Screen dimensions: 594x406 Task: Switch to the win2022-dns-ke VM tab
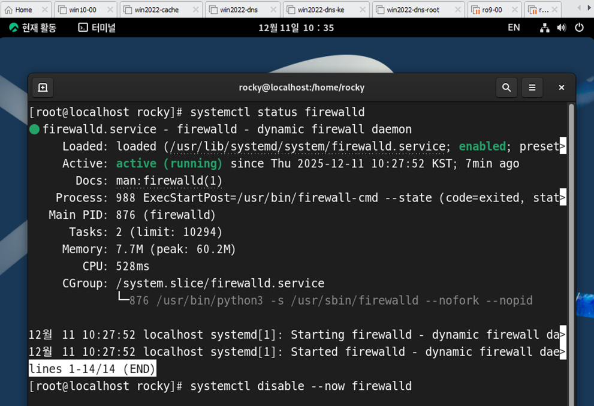click(x=321, y=10)
